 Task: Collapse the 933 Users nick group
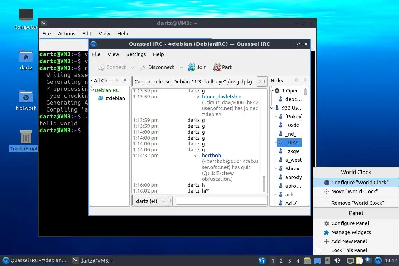[x=272, y=108]
